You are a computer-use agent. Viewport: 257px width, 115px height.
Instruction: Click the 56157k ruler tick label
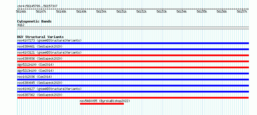(x=242, y=12)
